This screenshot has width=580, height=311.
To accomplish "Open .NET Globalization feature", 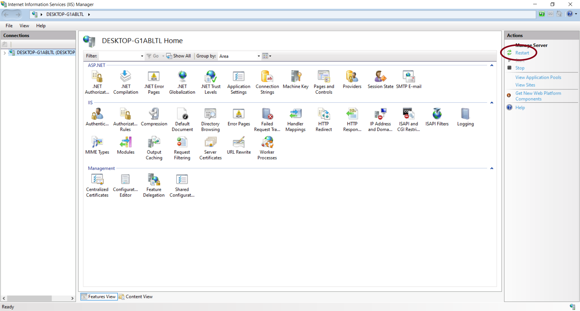I will click(x=182, y=82).
